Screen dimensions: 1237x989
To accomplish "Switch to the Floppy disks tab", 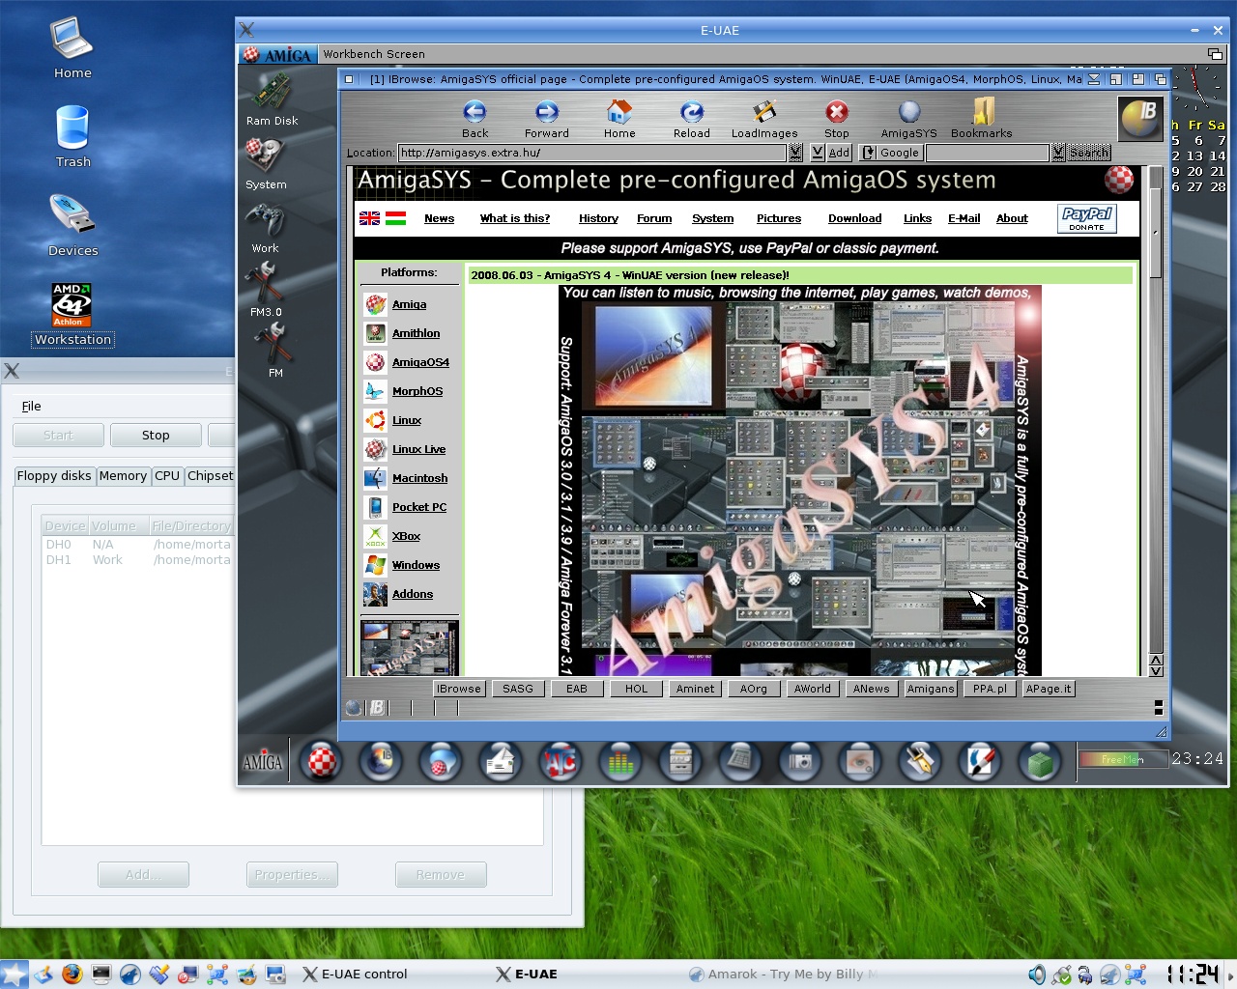I will (x=54, y=476).
